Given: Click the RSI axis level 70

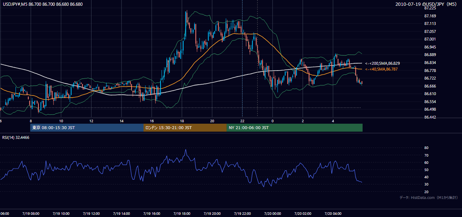Looking at the screenshot, I should click(x=426, y=155).
